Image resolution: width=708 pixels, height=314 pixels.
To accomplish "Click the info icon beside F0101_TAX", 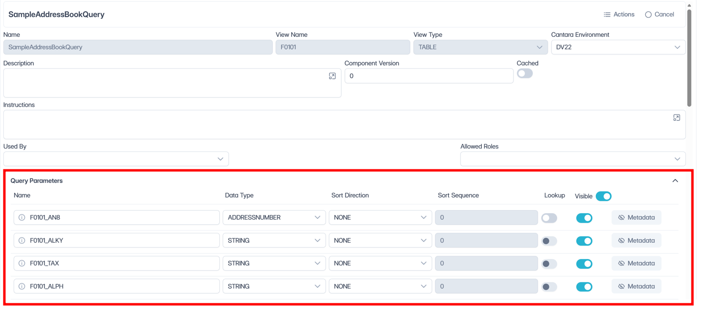I will [22, 263].
